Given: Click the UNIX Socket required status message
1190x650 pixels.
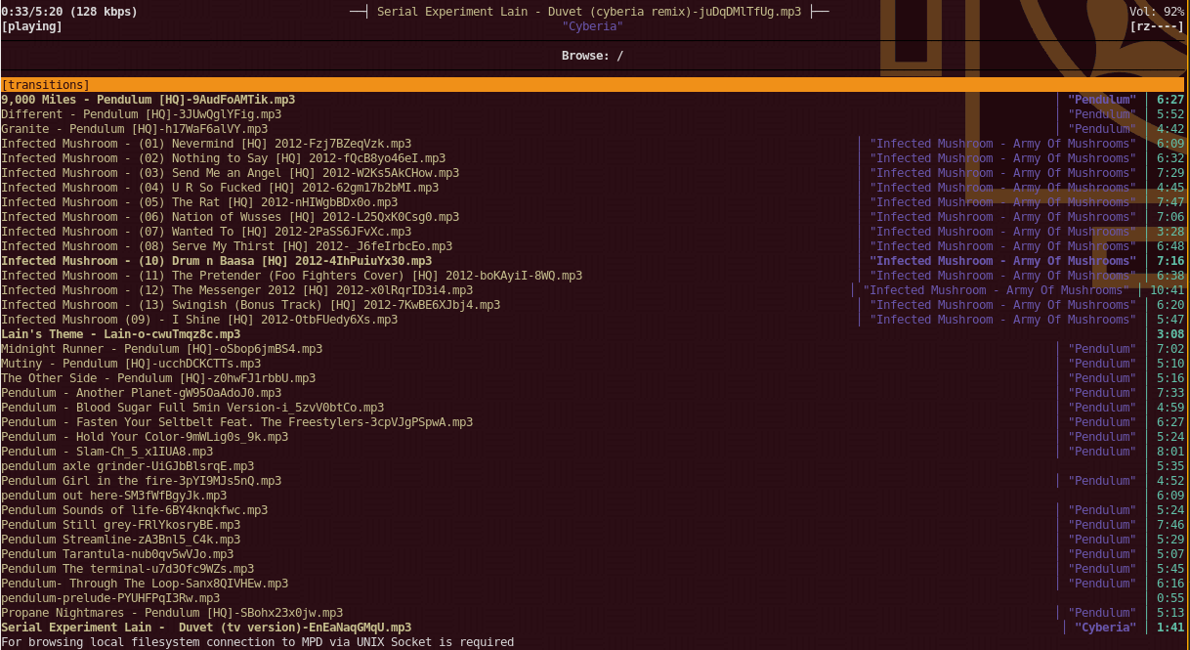Looking at the screenshot, I should pyautogui.click(x=257, y=642).
